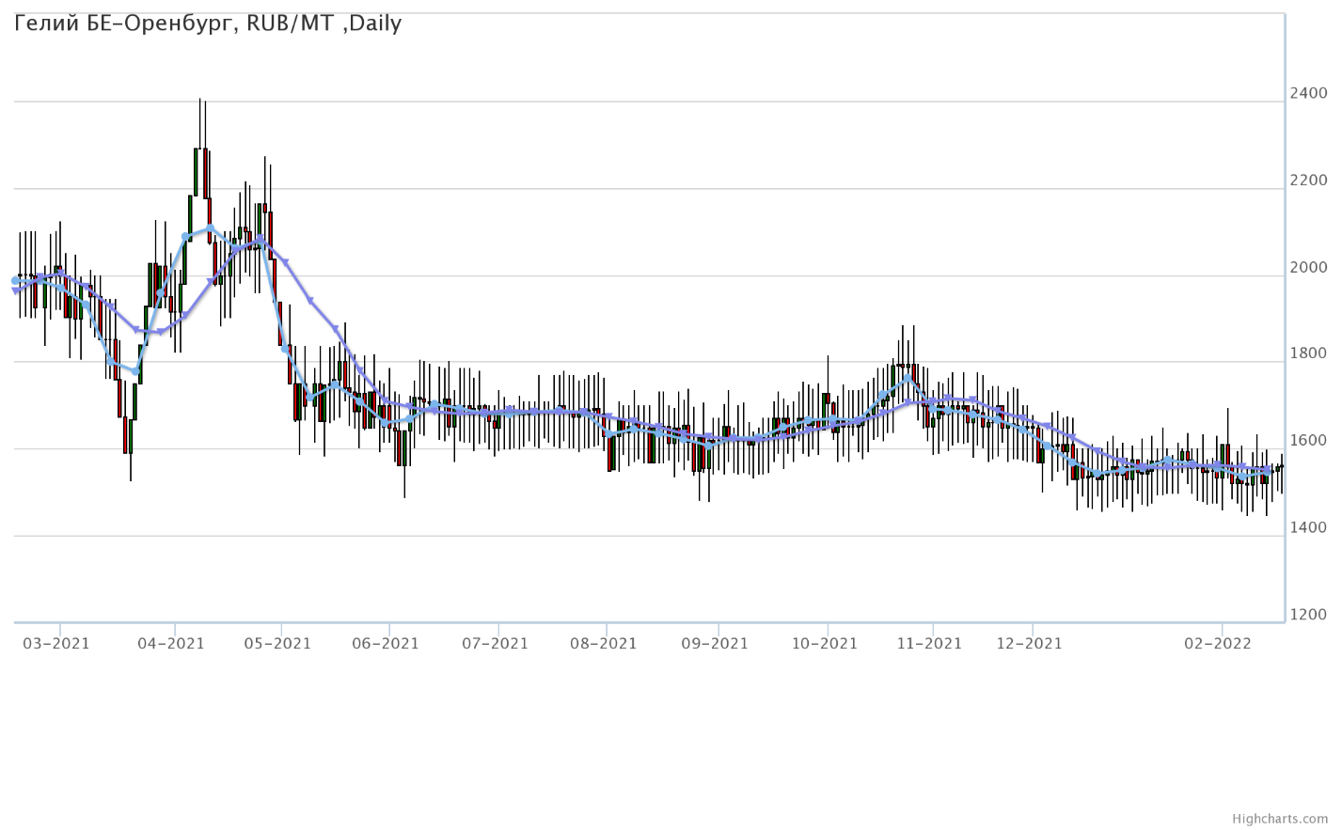Click the 12-2021 x-axis label
The width and height of the screenshot is (1342, 830).
coord(1029,644)
